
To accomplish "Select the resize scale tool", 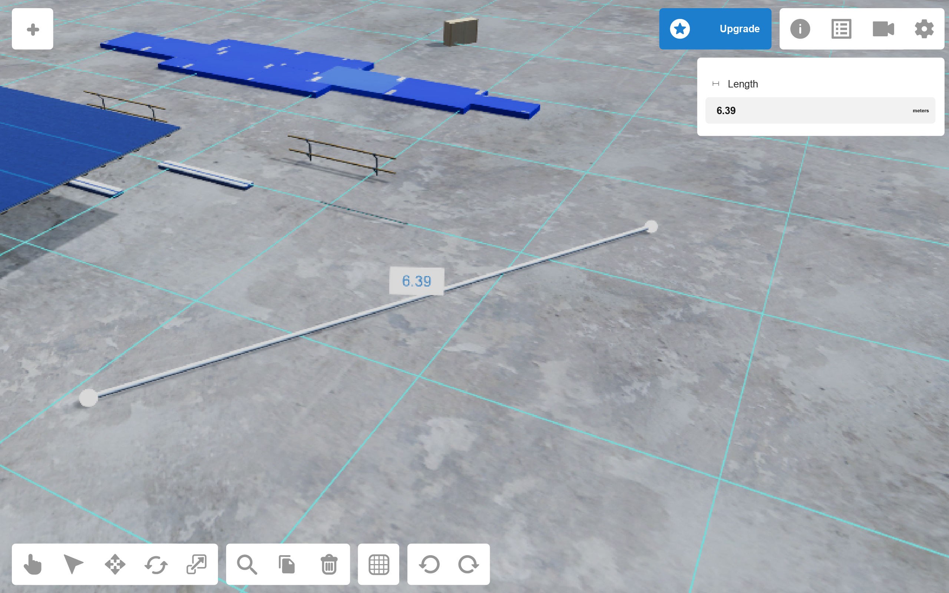I will point(196,564).
